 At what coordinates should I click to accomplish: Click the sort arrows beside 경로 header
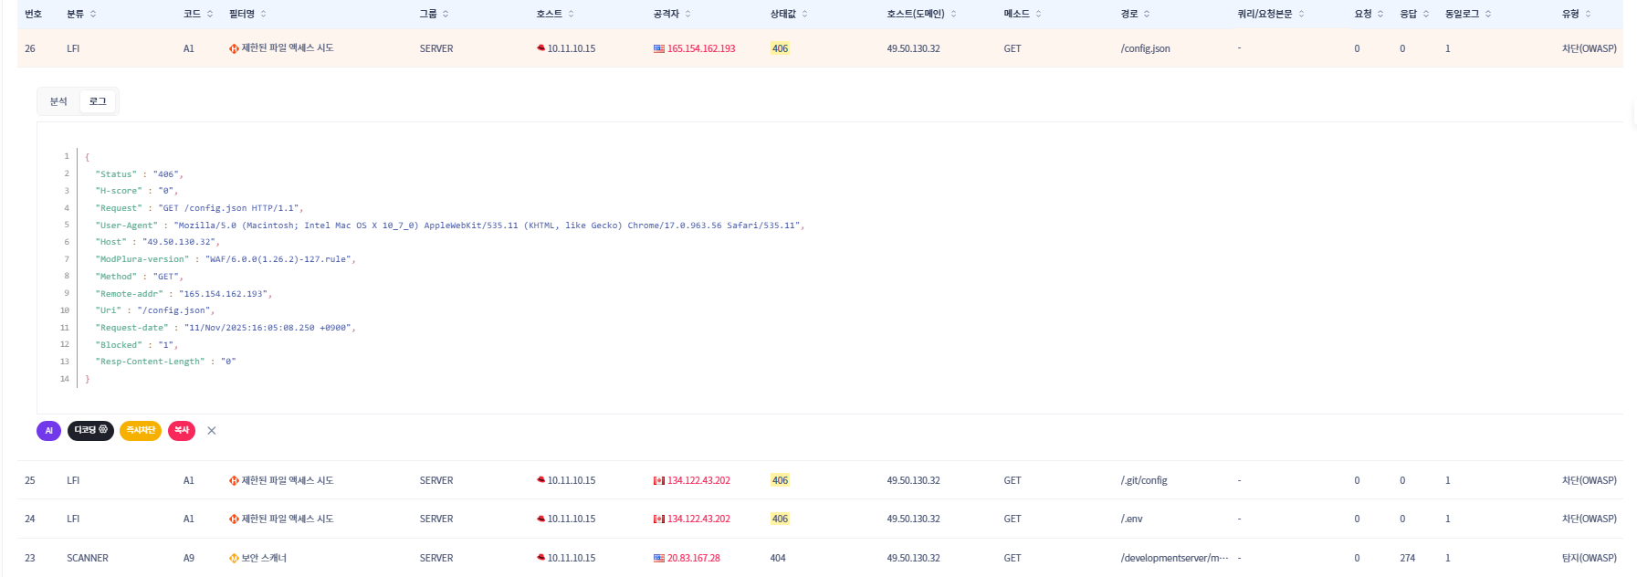[1147, 14]
